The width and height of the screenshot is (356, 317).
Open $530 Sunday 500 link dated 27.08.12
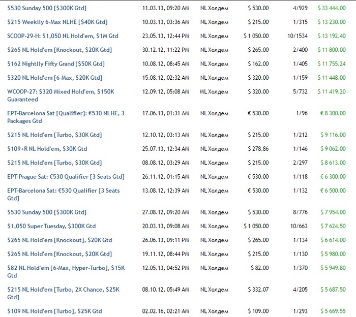coord(47,212)
